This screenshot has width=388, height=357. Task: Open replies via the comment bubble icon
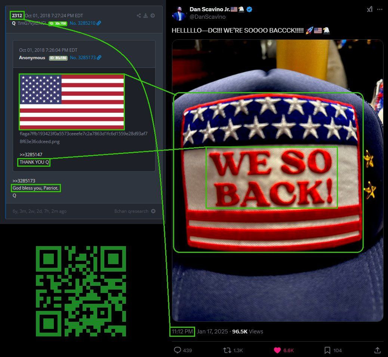point(178,350)
